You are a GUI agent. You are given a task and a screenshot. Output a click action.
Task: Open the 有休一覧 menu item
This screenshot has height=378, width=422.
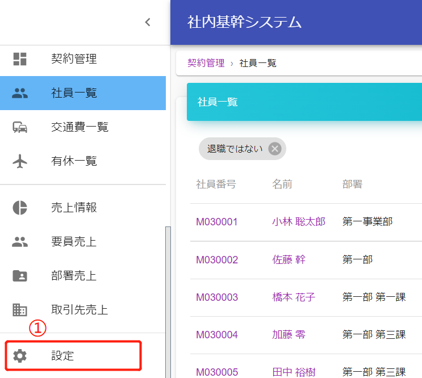pos(74,161)
